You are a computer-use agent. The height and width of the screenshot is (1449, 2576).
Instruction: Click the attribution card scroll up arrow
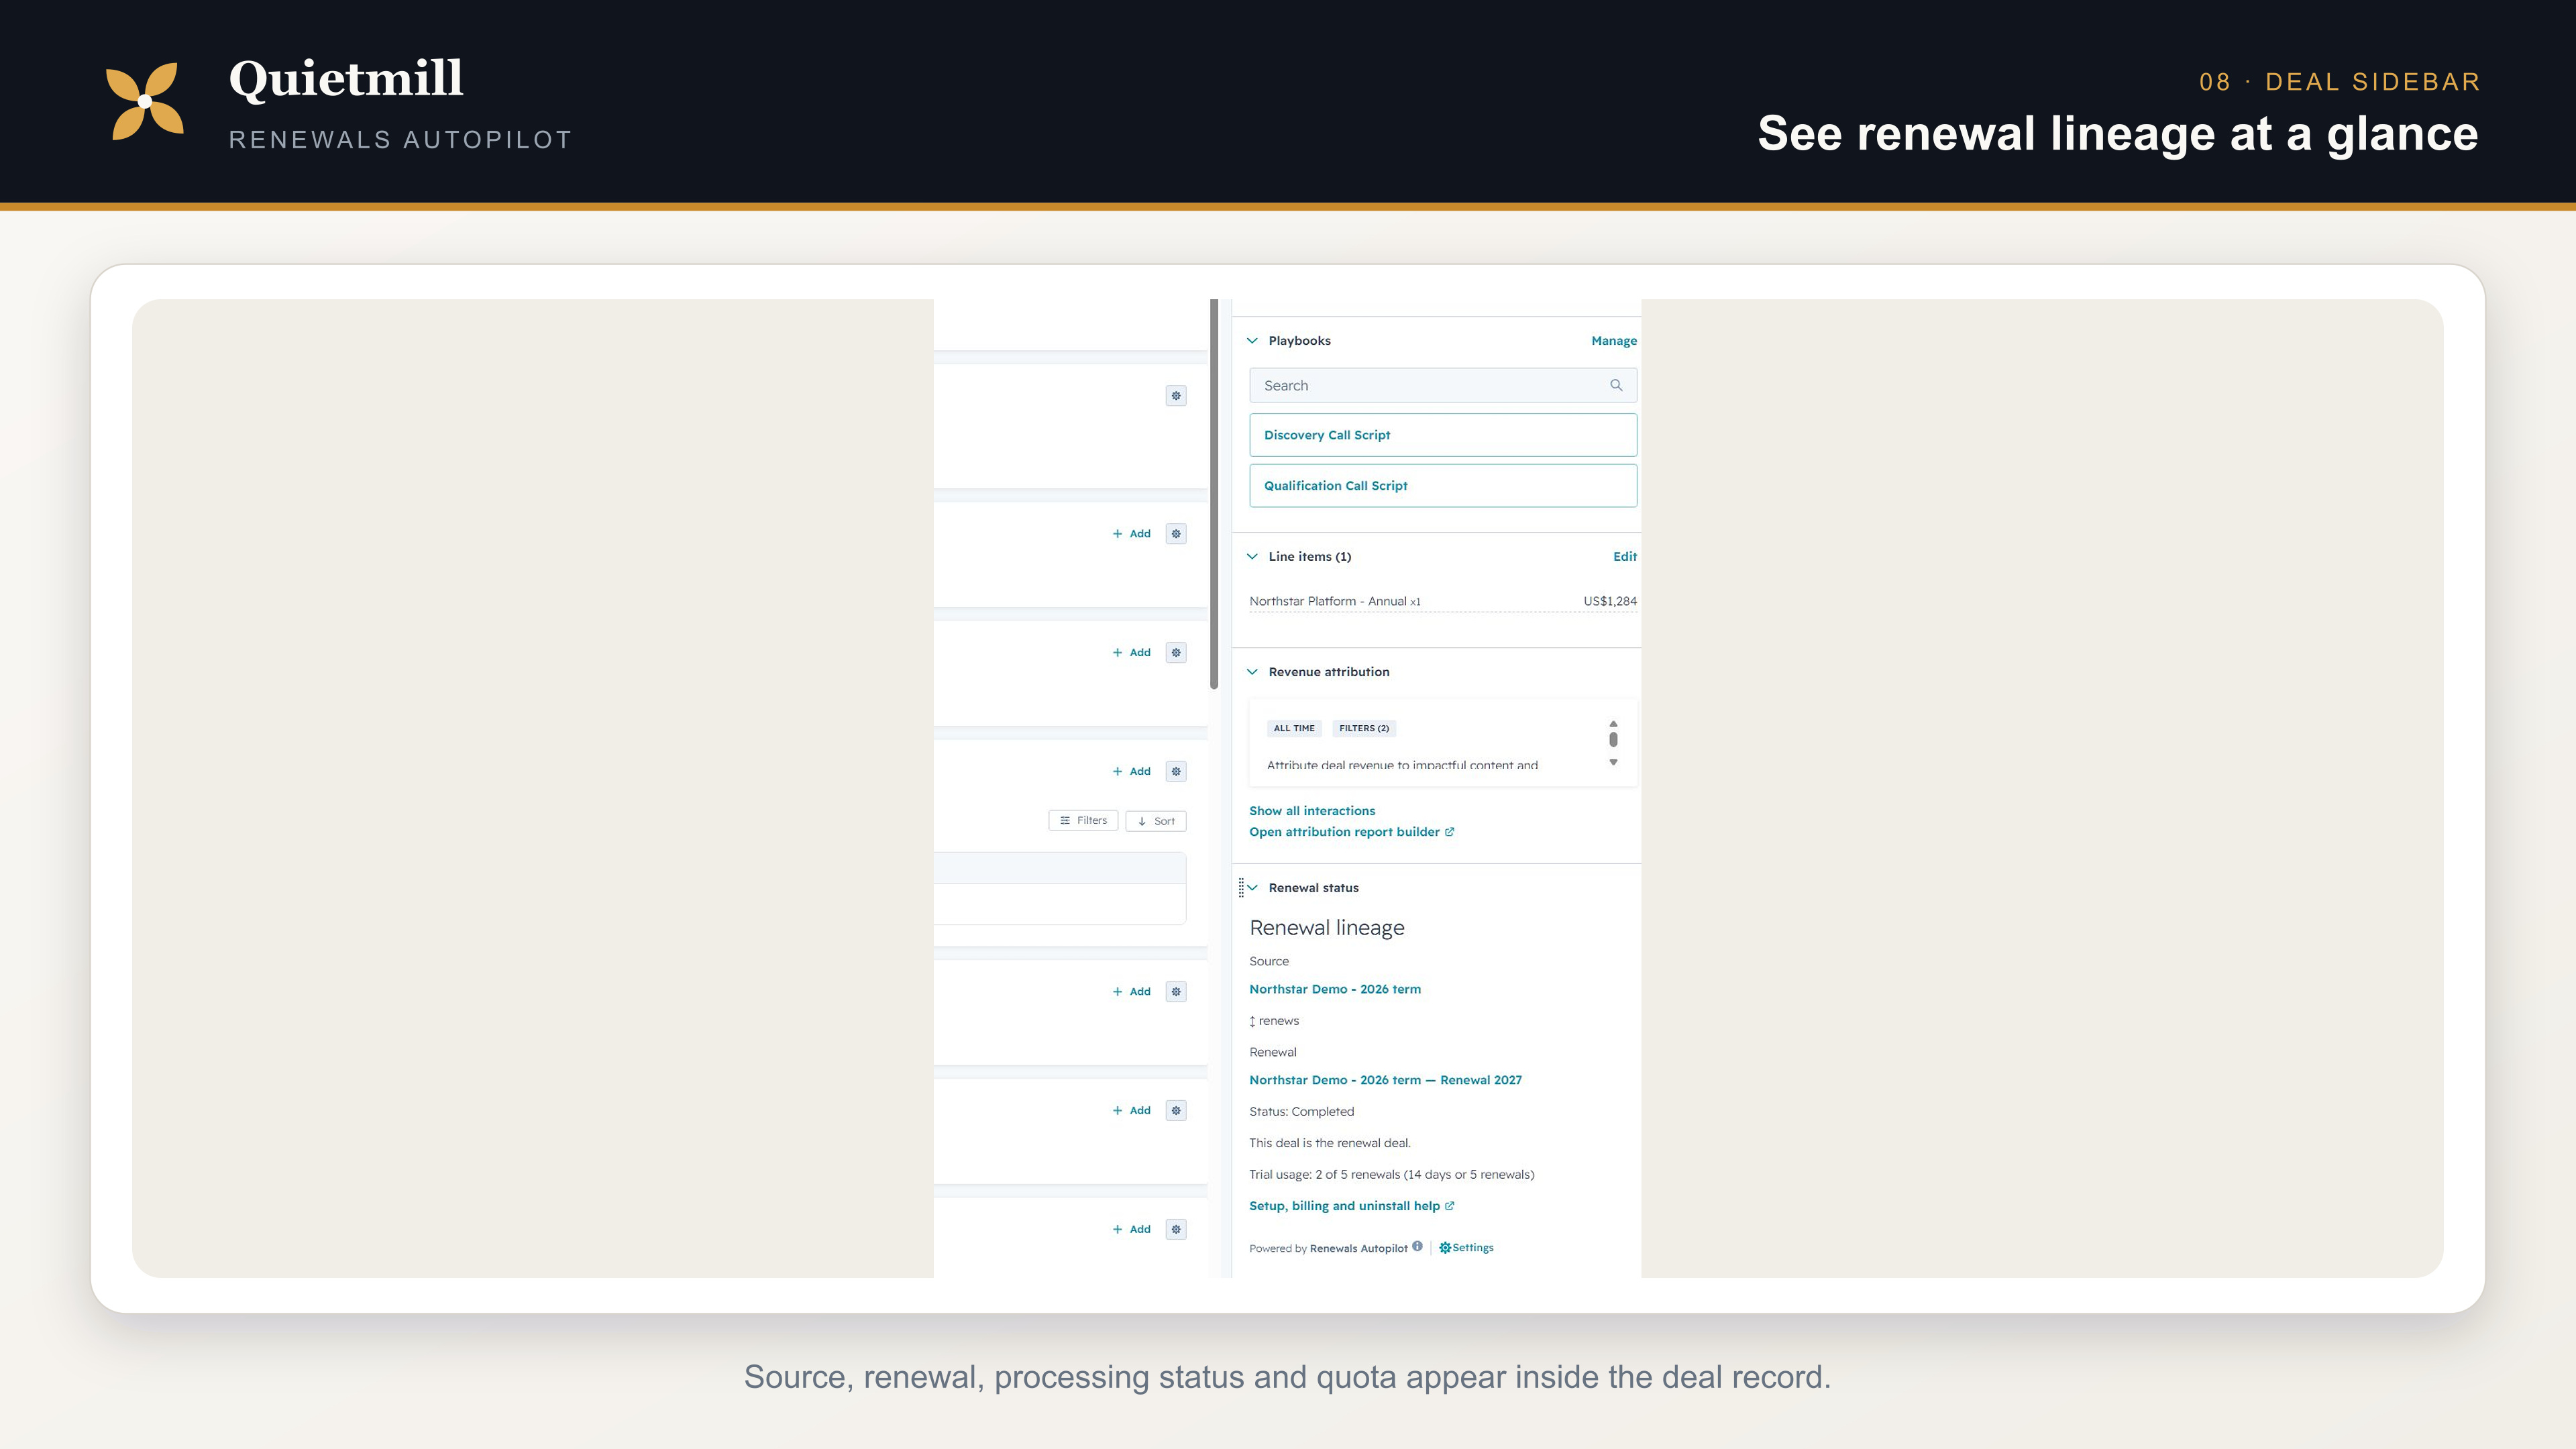[1612, 723]
